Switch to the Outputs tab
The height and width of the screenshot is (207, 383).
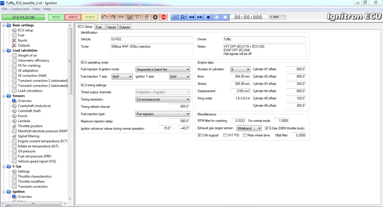(124, 27)
